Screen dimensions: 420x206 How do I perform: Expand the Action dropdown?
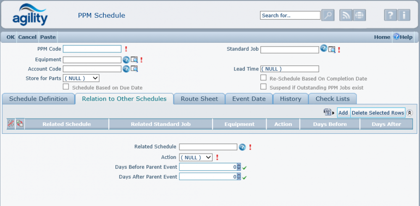pyautogui.click(x=196, y=157)
